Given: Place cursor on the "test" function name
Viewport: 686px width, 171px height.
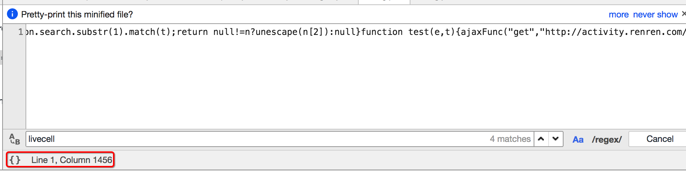Looking at the screenshot, I should point(418,32).
